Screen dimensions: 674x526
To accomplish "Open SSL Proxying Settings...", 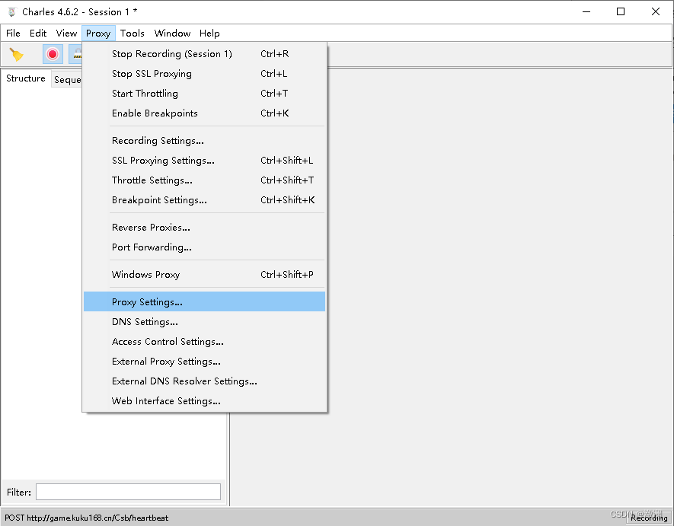I will click(x=205, y=161).
